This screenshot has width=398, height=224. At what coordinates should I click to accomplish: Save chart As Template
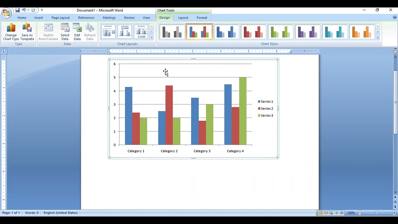click(x=27, y=32)
